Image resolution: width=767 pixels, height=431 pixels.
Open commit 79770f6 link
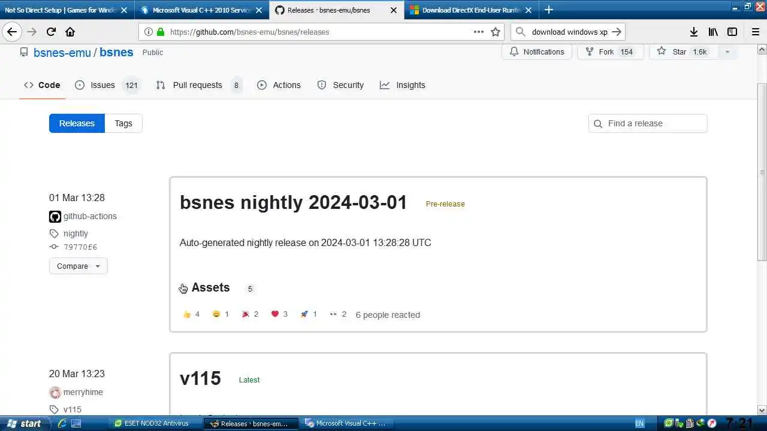pyautogui.click(x=80, y=247)
